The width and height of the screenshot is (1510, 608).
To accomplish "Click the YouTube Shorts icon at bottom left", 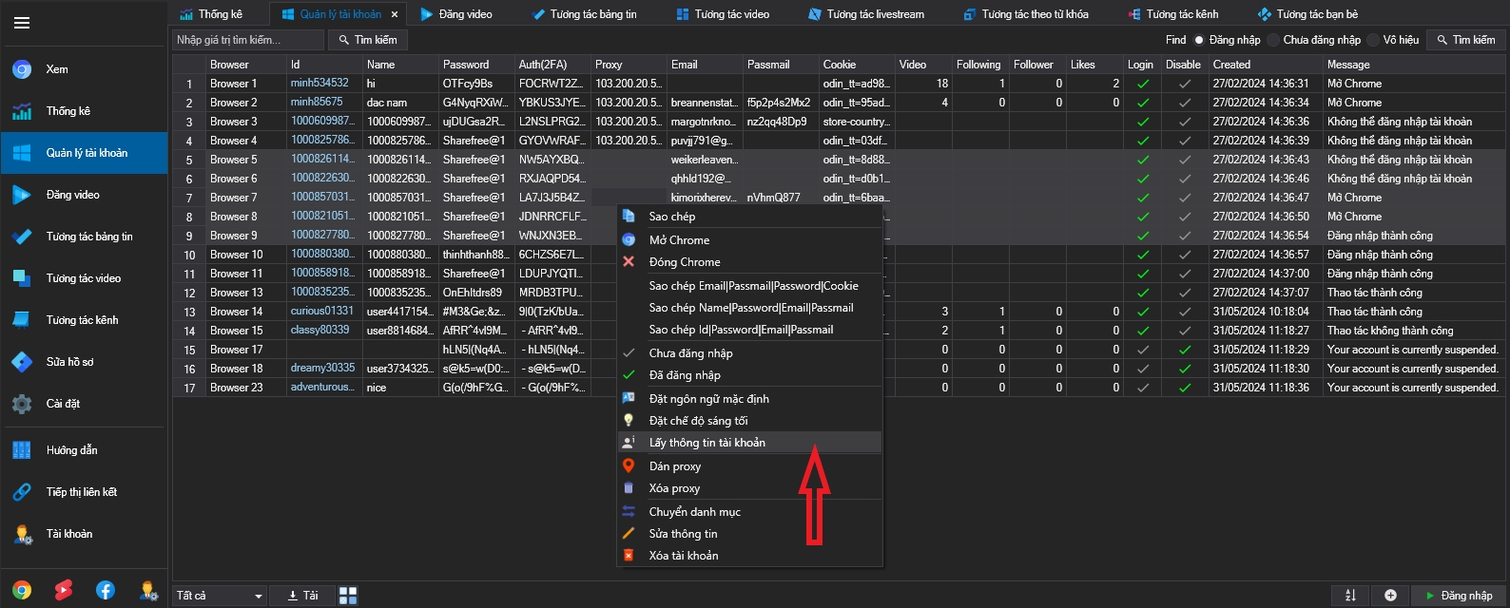I will click(x=64, y=591).
